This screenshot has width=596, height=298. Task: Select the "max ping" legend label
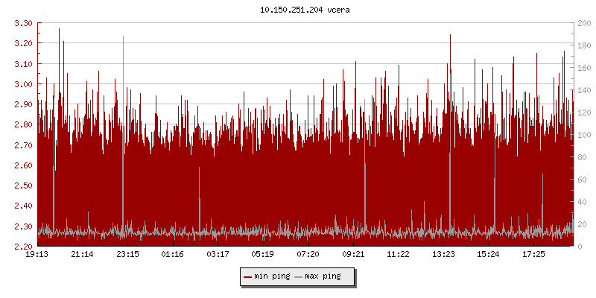pyautogui.click(x=323, y=276)
